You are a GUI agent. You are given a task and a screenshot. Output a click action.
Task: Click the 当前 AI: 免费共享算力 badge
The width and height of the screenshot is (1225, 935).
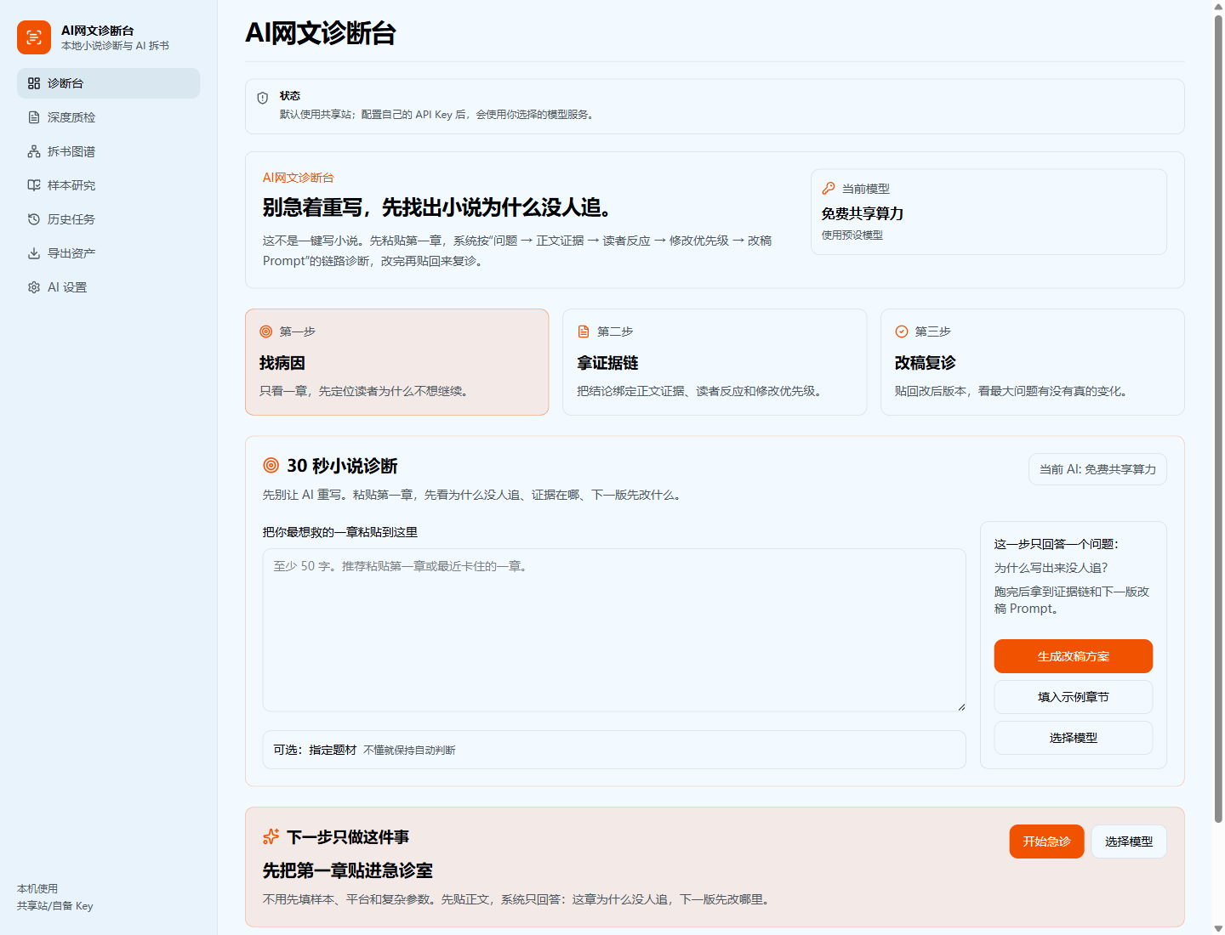pos(1097,469)
